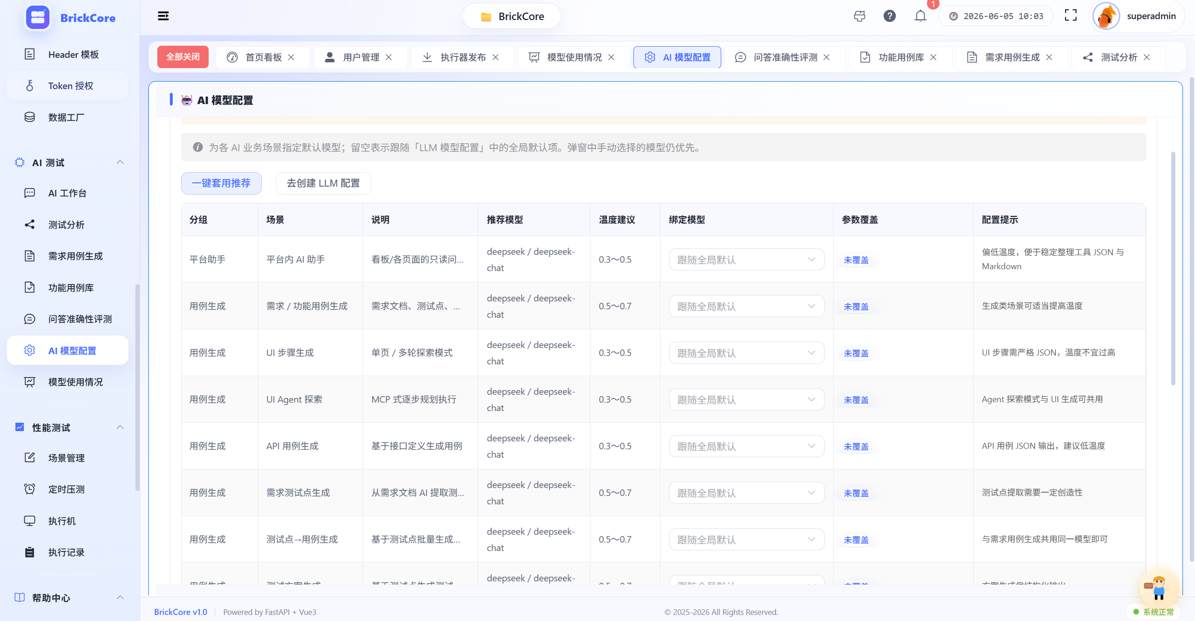Click 去创建 LLM 配置 button
Image resolution: width=1195 pixels, height=621 pixels.
click(323, 183)
